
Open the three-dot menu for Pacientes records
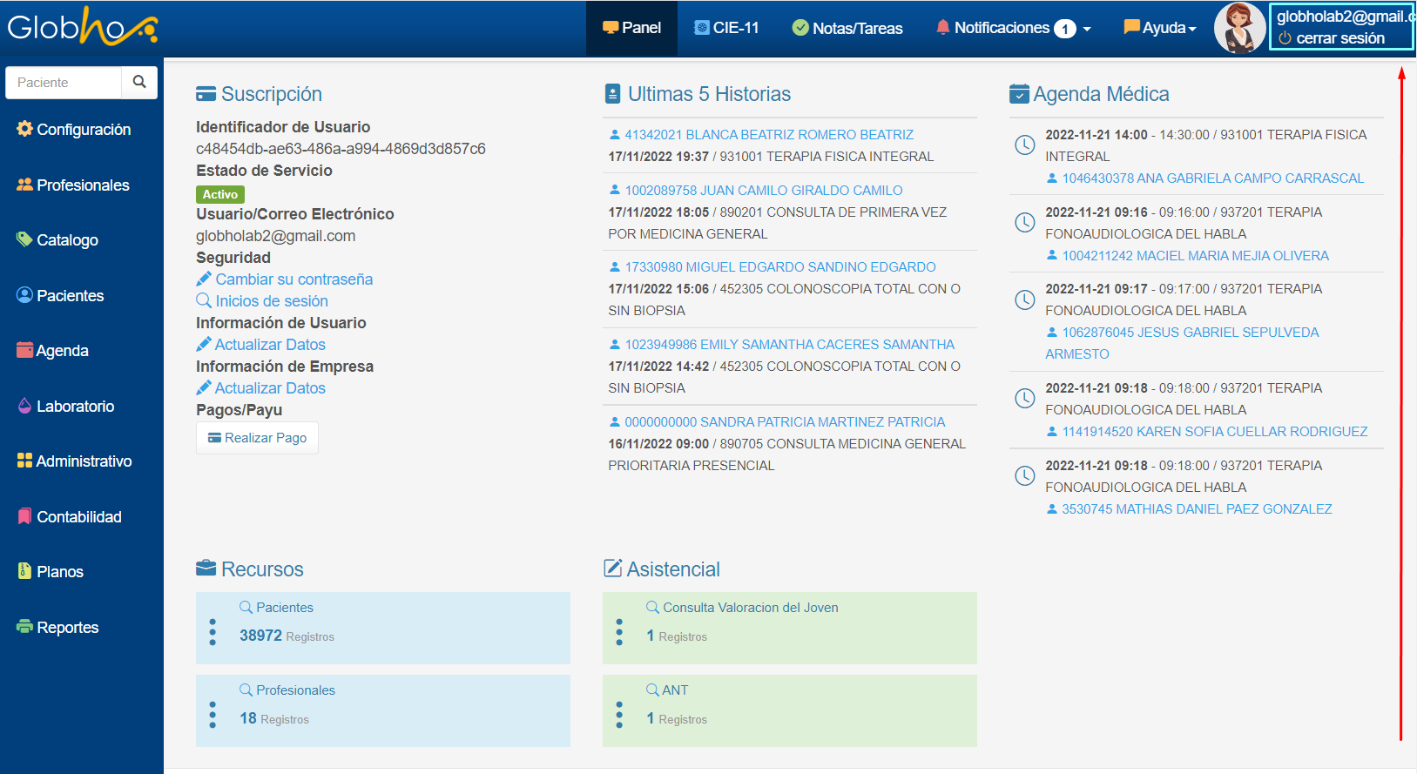coord(213,632)
